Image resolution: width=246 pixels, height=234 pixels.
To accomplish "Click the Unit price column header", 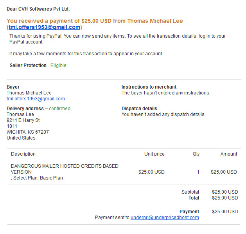I will coord(154,154).
